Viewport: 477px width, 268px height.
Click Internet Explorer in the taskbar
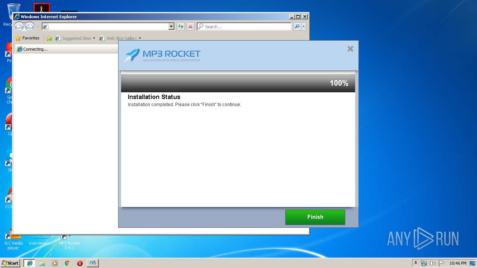[30, 263]
